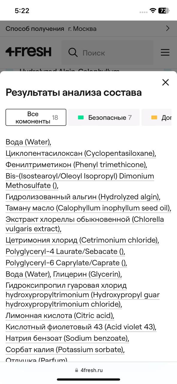Open the hamburger menu icon
Image resolution: width=177 pixels, height=384 pixels.
[x=165, y=52]
